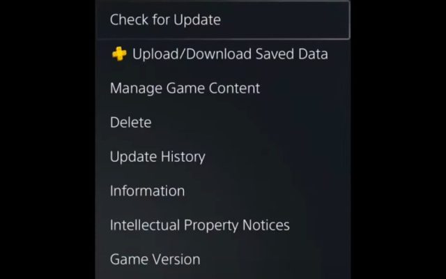Viewport: 446px width, 279px height.
Task: Open the Information entry
Action: point(224,190)
